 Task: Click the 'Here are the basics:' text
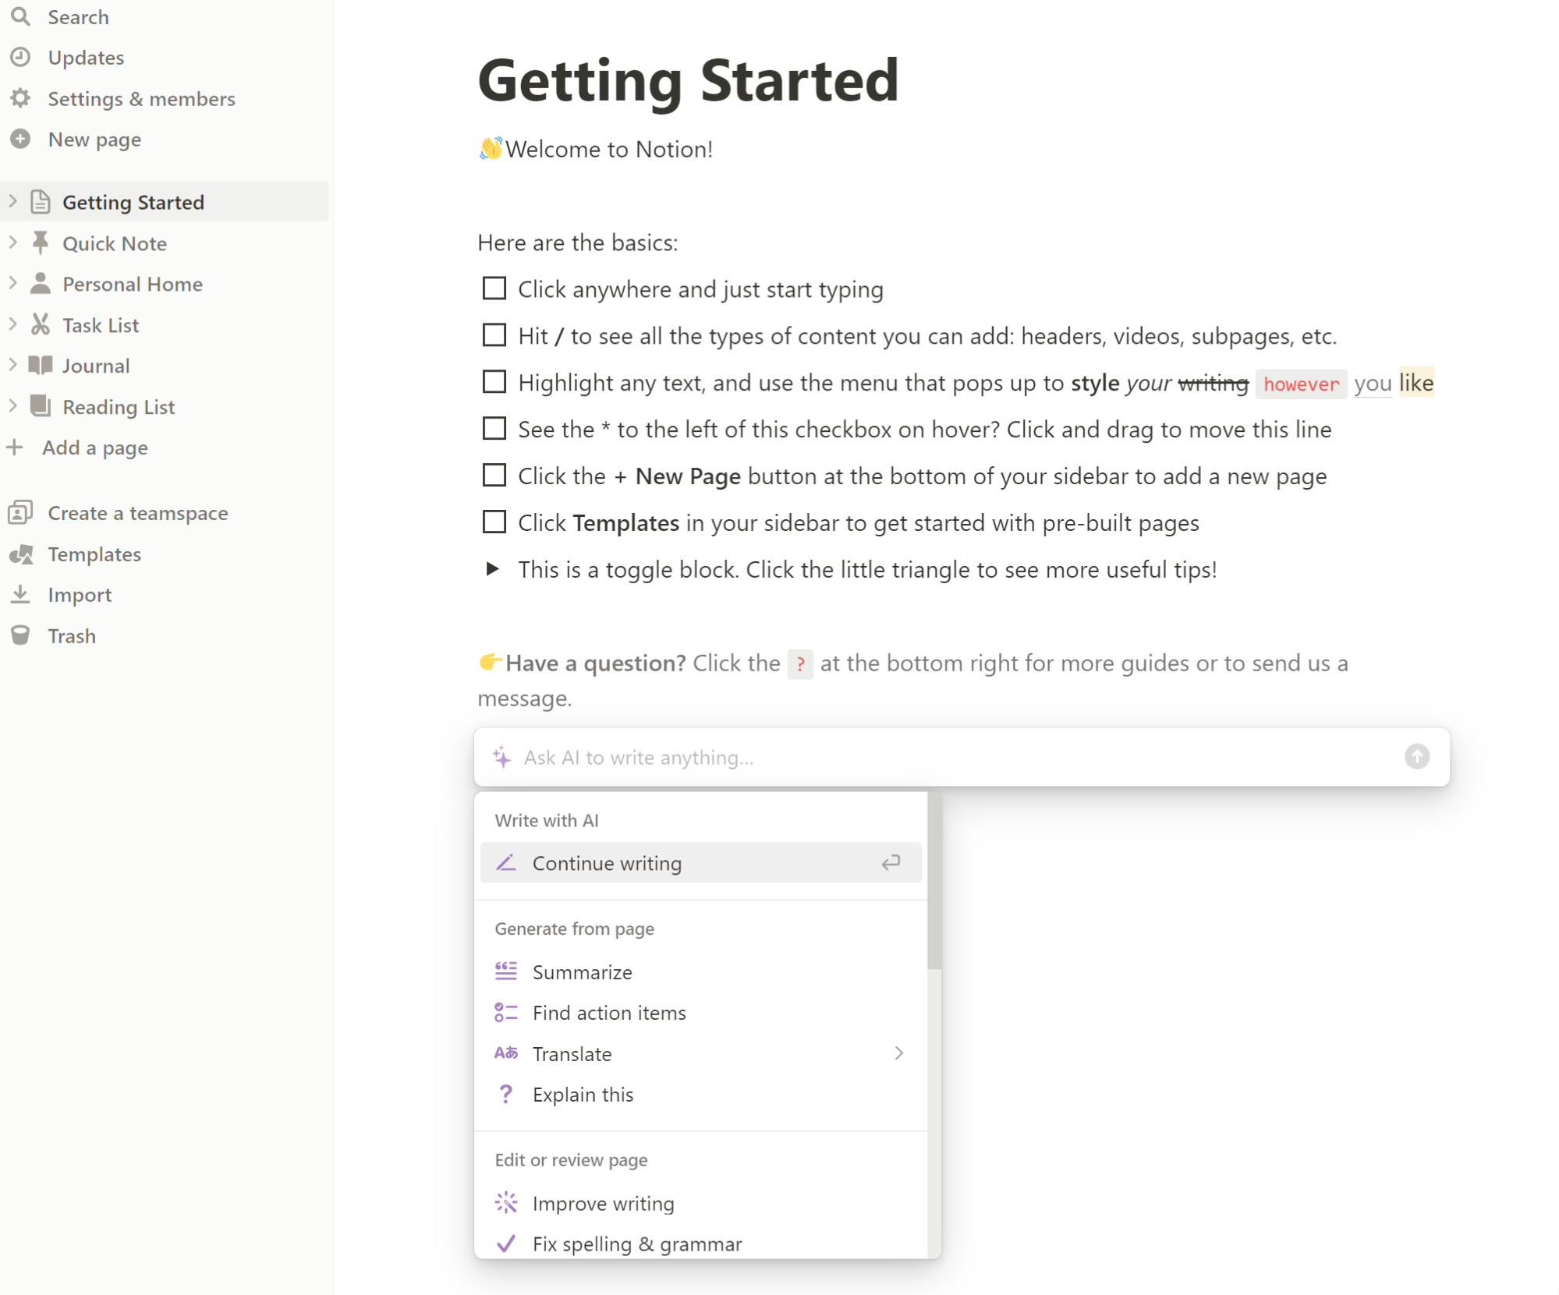click(x=577, y=242)
